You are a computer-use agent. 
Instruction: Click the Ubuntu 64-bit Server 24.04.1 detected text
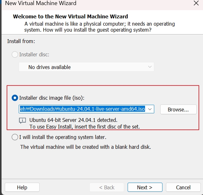click(73, 120)
